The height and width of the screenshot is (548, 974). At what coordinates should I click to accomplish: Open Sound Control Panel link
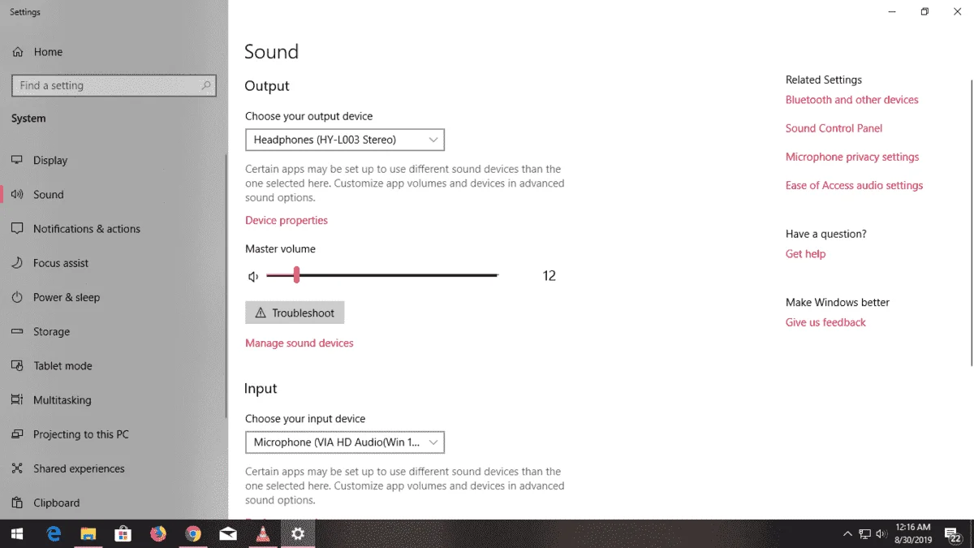[834, 128]
